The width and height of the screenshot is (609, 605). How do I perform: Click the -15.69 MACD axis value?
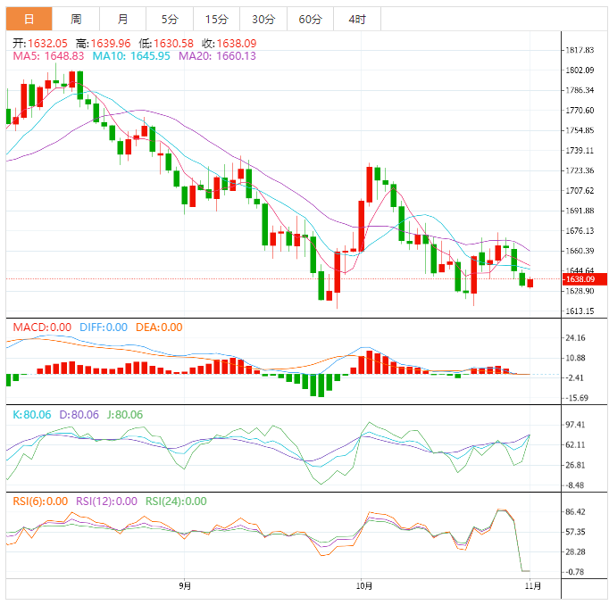pyautogui.click(x=576, y=398)
